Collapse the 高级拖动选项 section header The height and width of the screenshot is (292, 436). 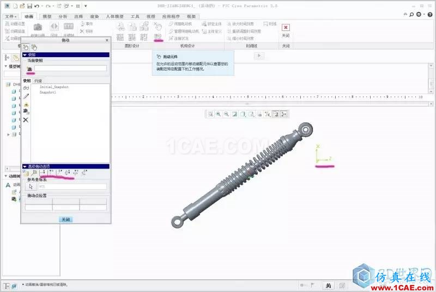tap(65, 166)
